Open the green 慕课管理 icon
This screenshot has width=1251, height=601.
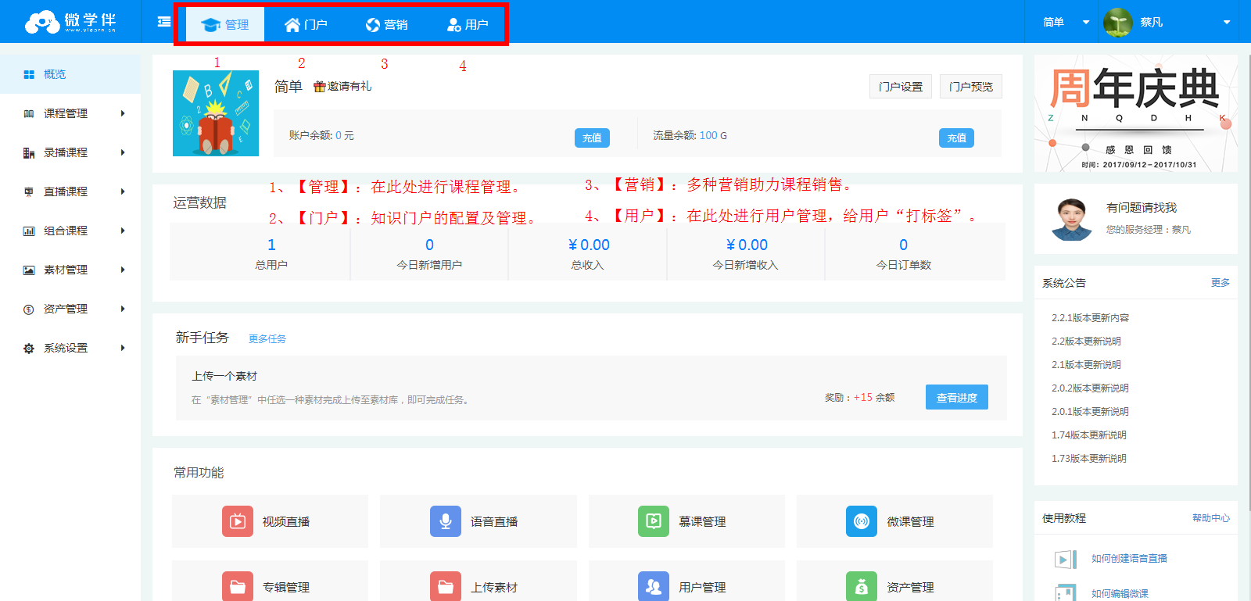[x=654, y=521]
